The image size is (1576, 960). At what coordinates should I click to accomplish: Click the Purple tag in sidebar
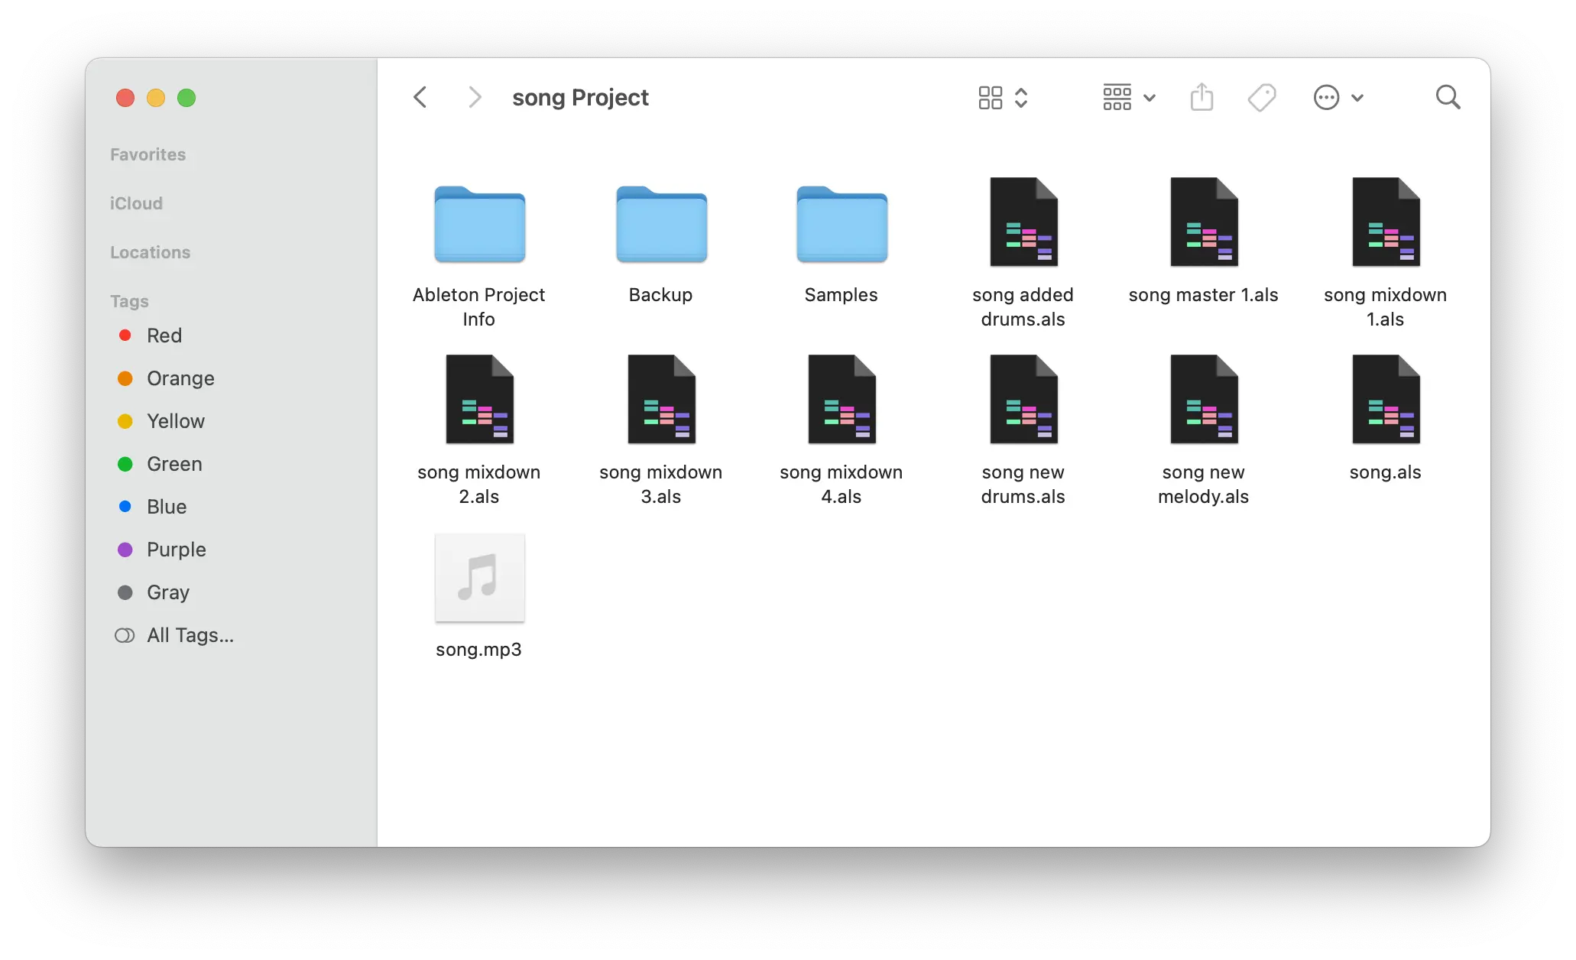[177, 550]
